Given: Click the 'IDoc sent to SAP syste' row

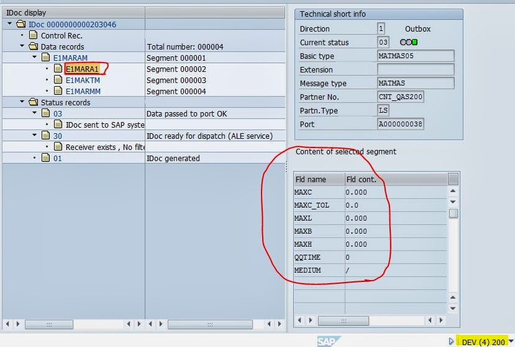Looking at the screenshot, I should coord(105,125).
